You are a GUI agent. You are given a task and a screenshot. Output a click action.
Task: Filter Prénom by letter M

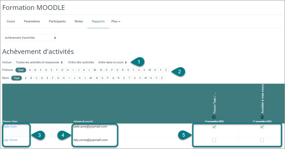[x=95, y=70]
